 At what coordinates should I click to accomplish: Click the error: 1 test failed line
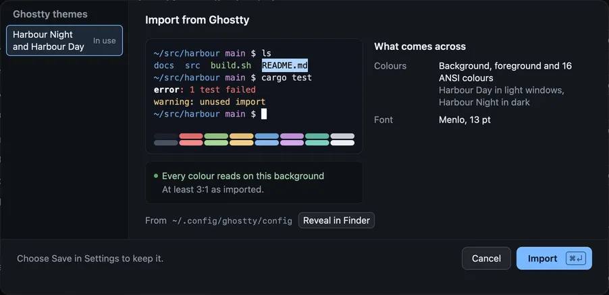(205, 90)
